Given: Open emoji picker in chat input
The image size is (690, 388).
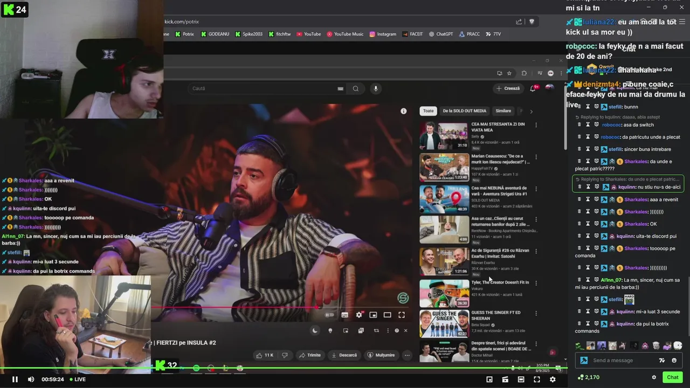Looking at the screenshot, I should tap(674, 361).
